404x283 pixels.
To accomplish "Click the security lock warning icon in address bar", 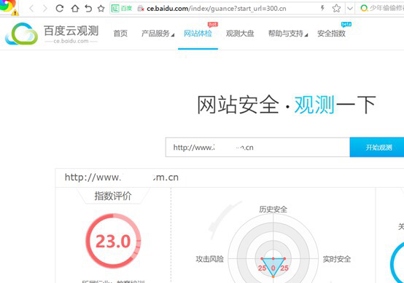I will (x=141, y=9).
